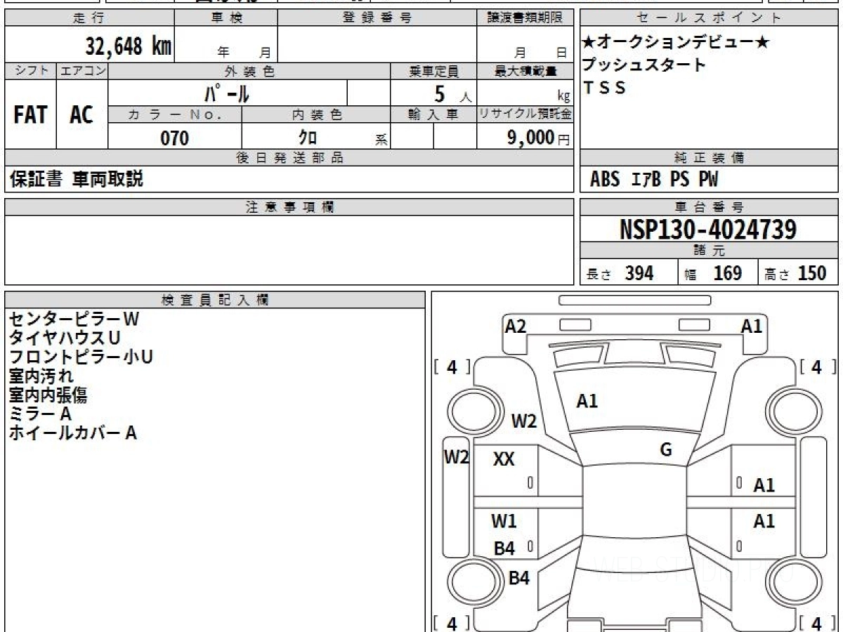This screenshot has width=843, height=632.
Task: Click the 走行 column header
Action: (89, 18)
